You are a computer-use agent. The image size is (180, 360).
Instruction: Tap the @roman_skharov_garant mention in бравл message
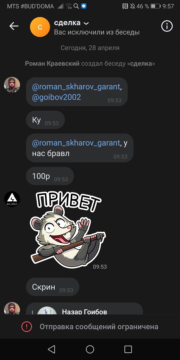[x=76, y=143]
